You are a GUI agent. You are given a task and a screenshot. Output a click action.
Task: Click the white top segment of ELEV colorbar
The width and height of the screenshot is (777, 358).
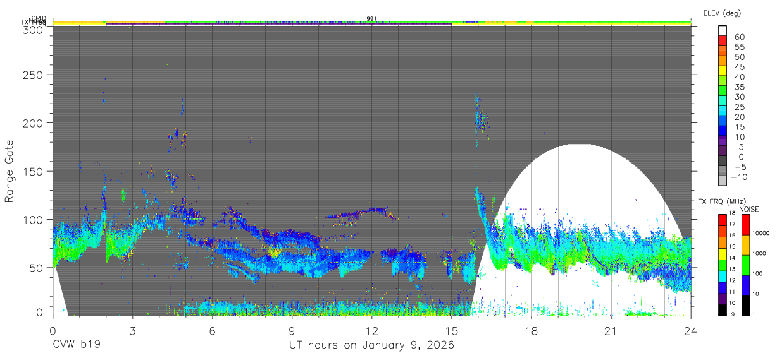[x=723, y=31]
